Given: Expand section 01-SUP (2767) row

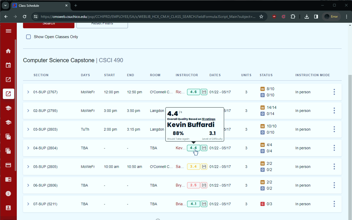Looking at the screenshot, I should tap(28, 92).
